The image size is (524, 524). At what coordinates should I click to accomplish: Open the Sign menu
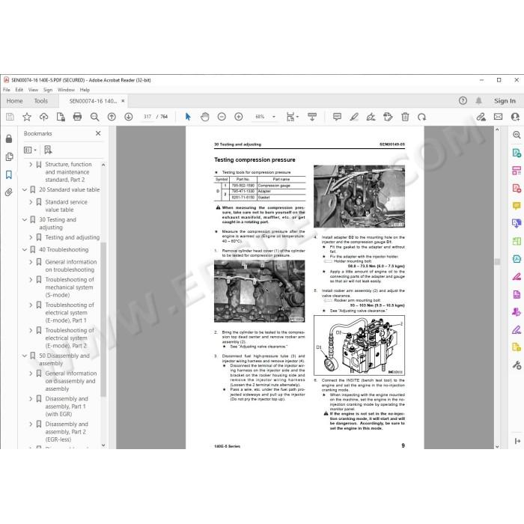[48, 90]
